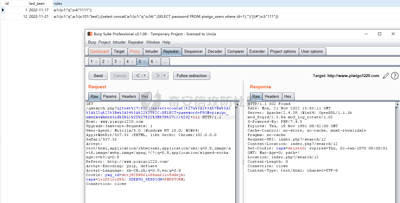Switch to the Sequencer tab
400x203 pixels.
tap(193, 51)
